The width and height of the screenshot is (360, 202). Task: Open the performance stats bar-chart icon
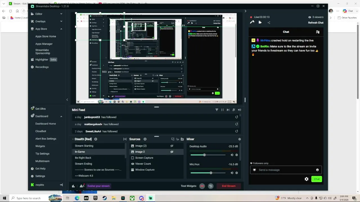tap(73, 186)
